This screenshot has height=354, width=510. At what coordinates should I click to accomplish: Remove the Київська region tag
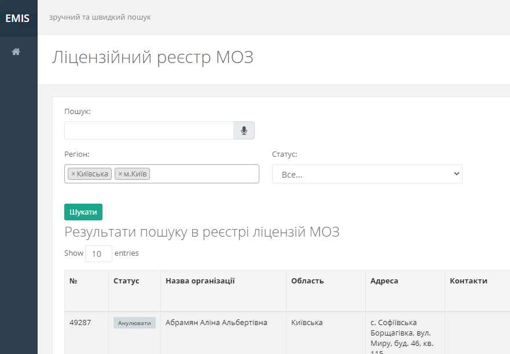(73, 174)
